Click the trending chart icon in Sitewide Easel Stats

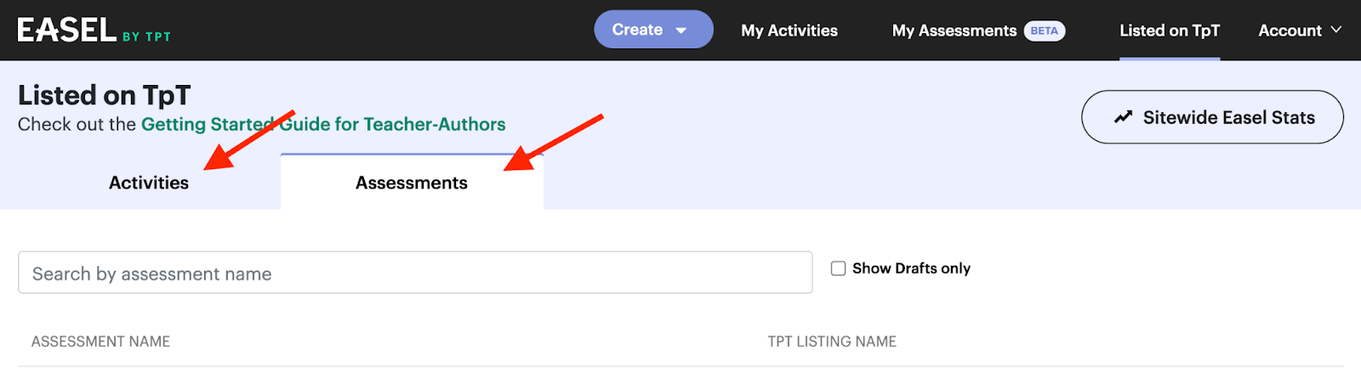coord(1123,117)
